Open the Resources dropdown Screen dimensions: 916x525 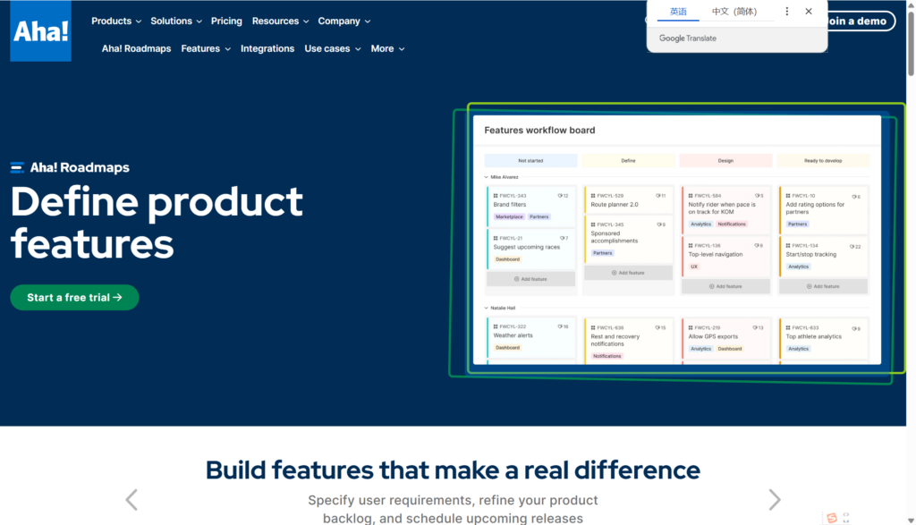point(280,21)
